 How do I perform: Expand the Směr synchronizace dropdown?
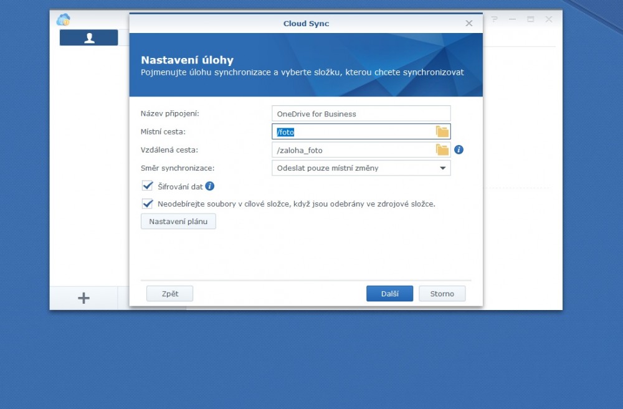(x=442, y=168)
